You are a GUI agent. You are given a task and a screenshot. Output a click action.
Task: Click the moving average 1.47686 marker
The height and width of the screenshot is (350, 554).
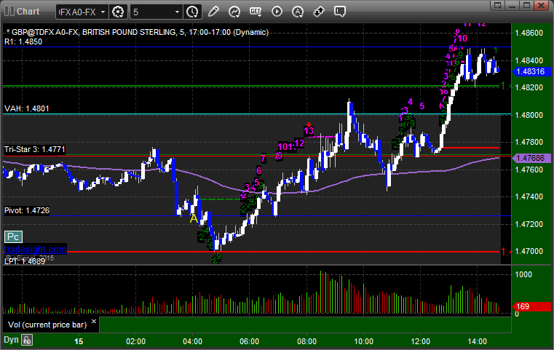click(x=531, y=158)
